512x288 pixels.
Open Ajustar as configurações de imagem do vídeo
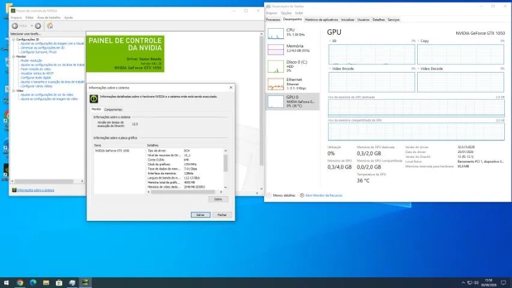point(49,99)
